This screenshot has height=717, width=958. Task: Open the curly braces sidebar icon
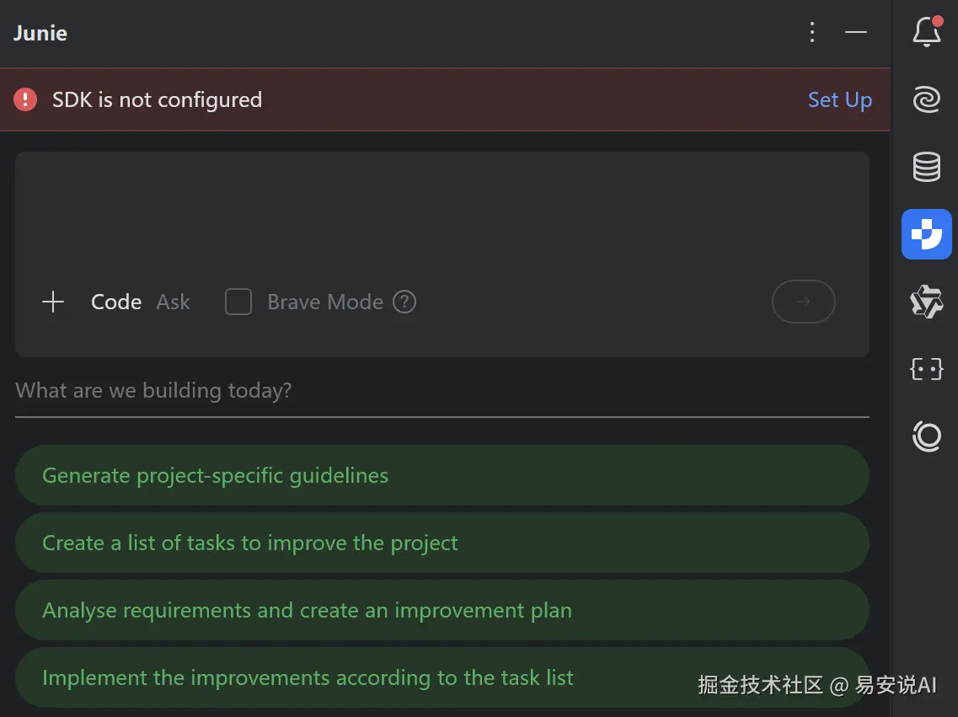pyautogui.click(x=926, y=368)
